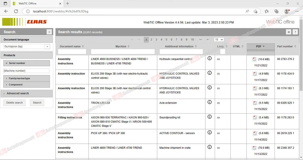Add page to favorites star icon
303x160 pixels.
pos(255,11)
